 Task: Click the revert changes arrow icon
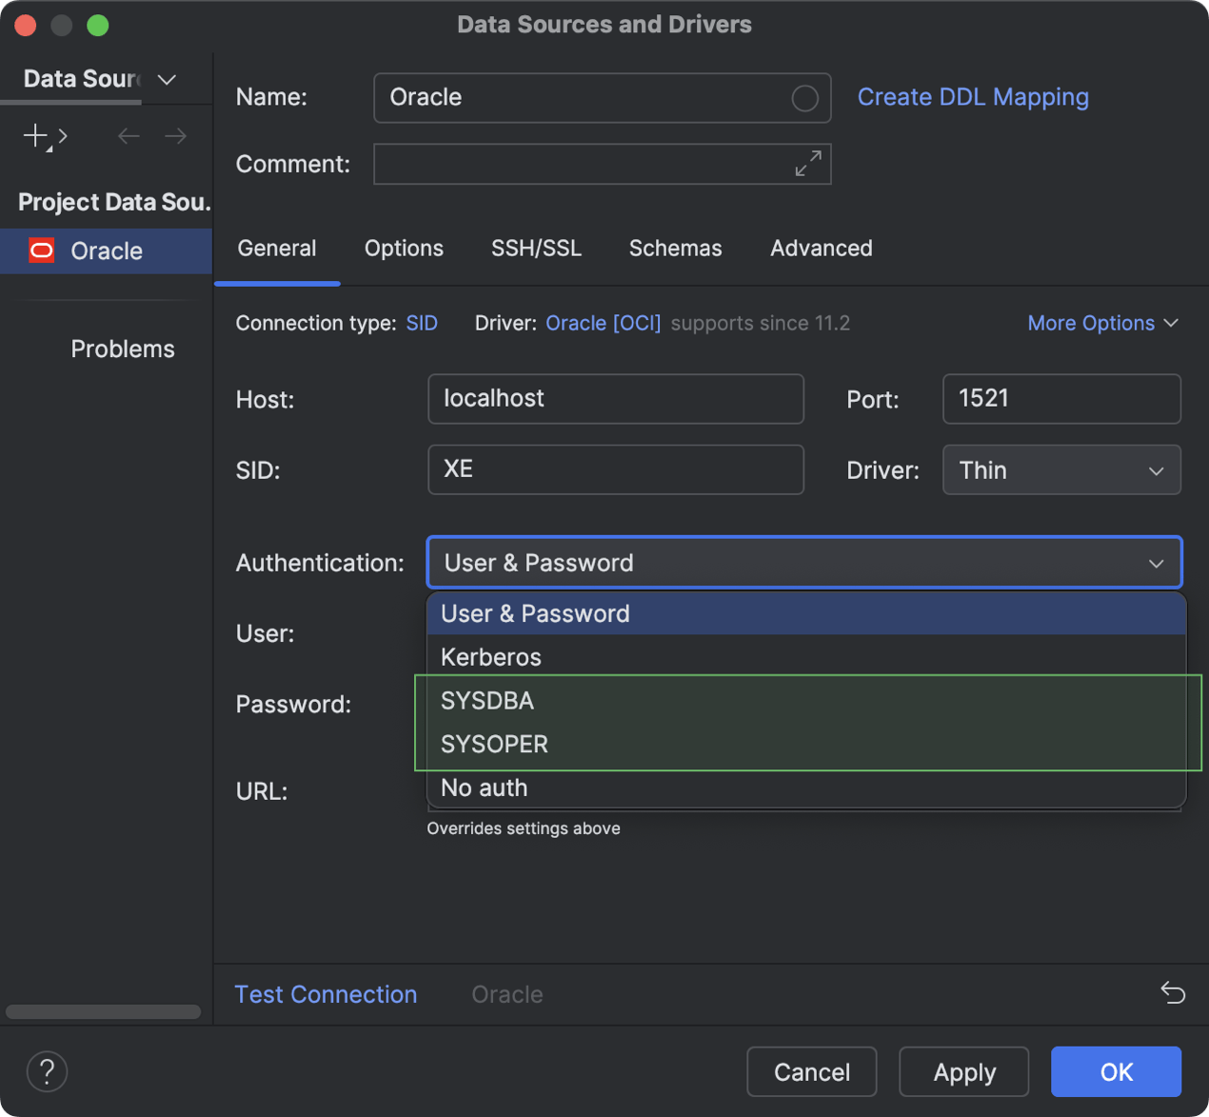[x=1173, y=993]
